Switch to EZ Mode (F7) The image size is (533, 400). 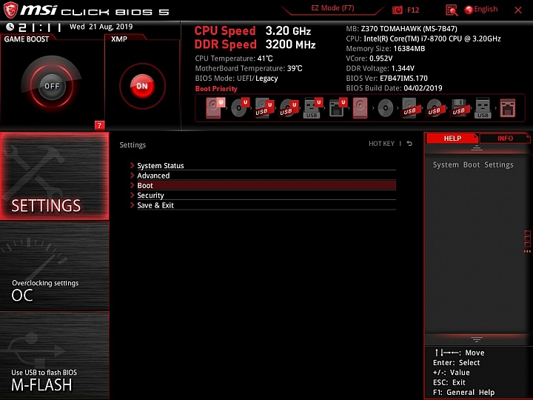pos(332,8)
